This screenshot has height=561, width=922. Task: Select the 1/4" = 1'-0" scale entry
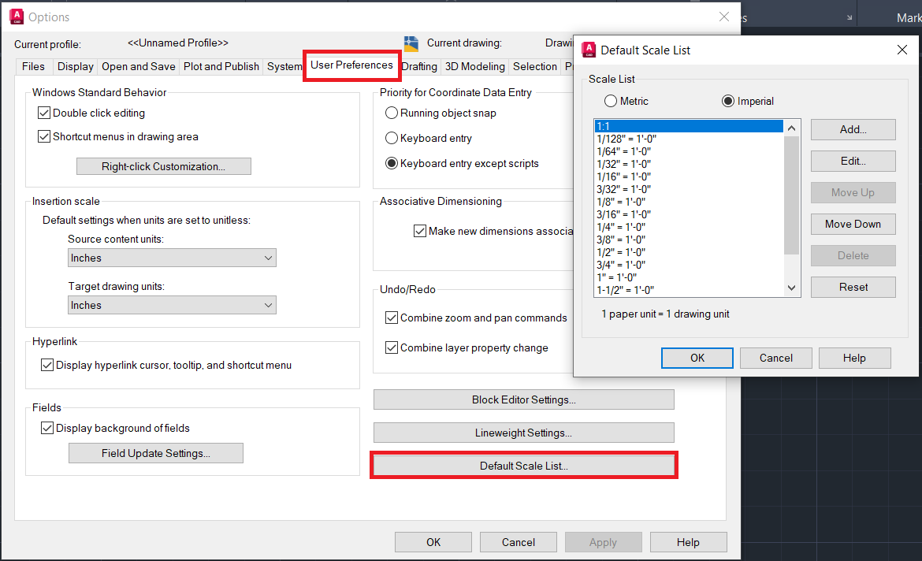tap(623, 227)
